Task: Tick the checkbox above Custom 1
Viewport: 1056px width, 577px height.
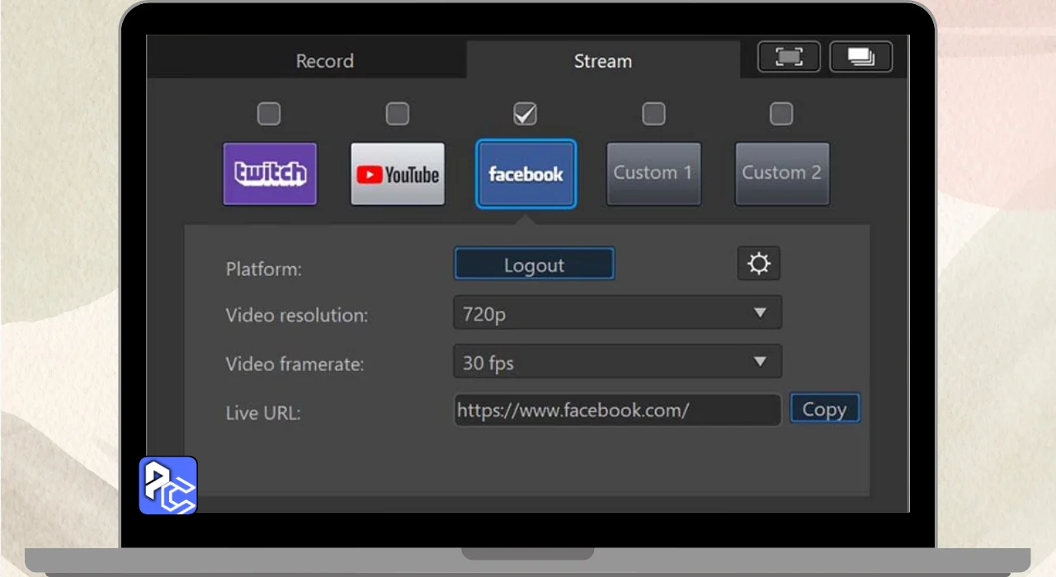Action: click(x=653, y=114)
